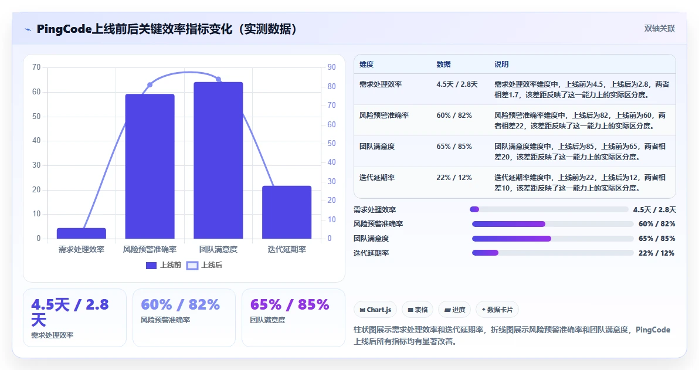Open the 60% / 82% stat card
The image size is (699, 370).
point(184,318)
